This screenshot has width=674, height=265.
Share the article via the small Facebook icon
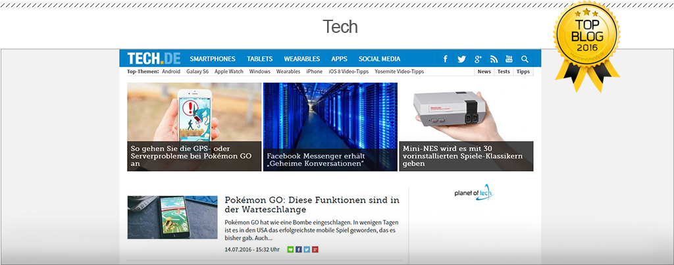(299, 249)
